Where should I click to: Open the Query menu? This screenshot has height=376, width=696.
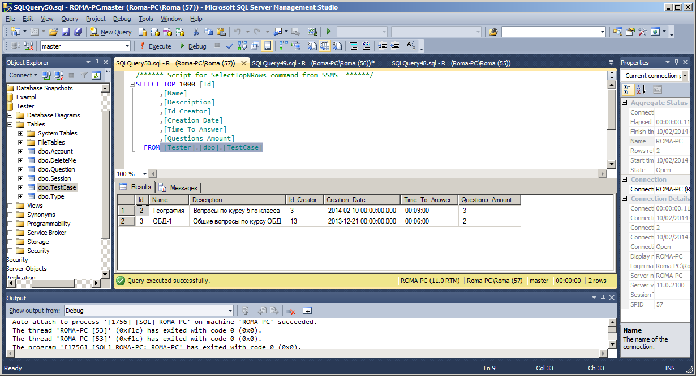coord(70,19)
